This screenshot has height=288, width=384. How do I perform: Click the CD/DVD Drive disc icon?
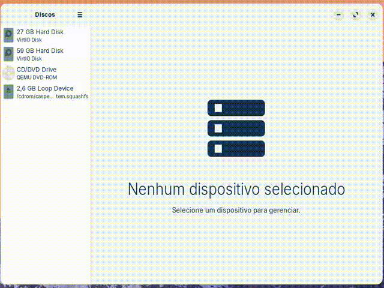click(x=8, y=73)
